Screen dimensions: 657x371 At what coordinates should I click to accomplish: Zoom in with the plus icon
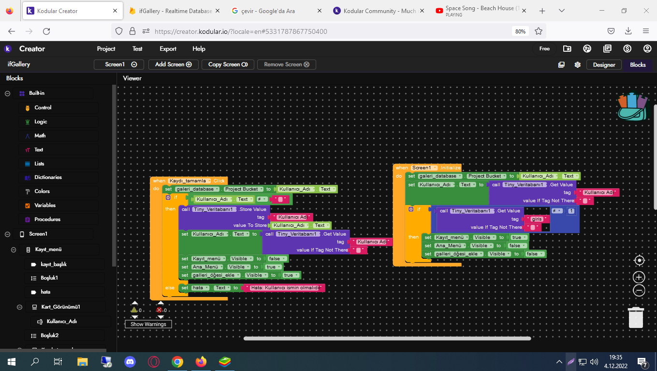[x=639, y=277]
